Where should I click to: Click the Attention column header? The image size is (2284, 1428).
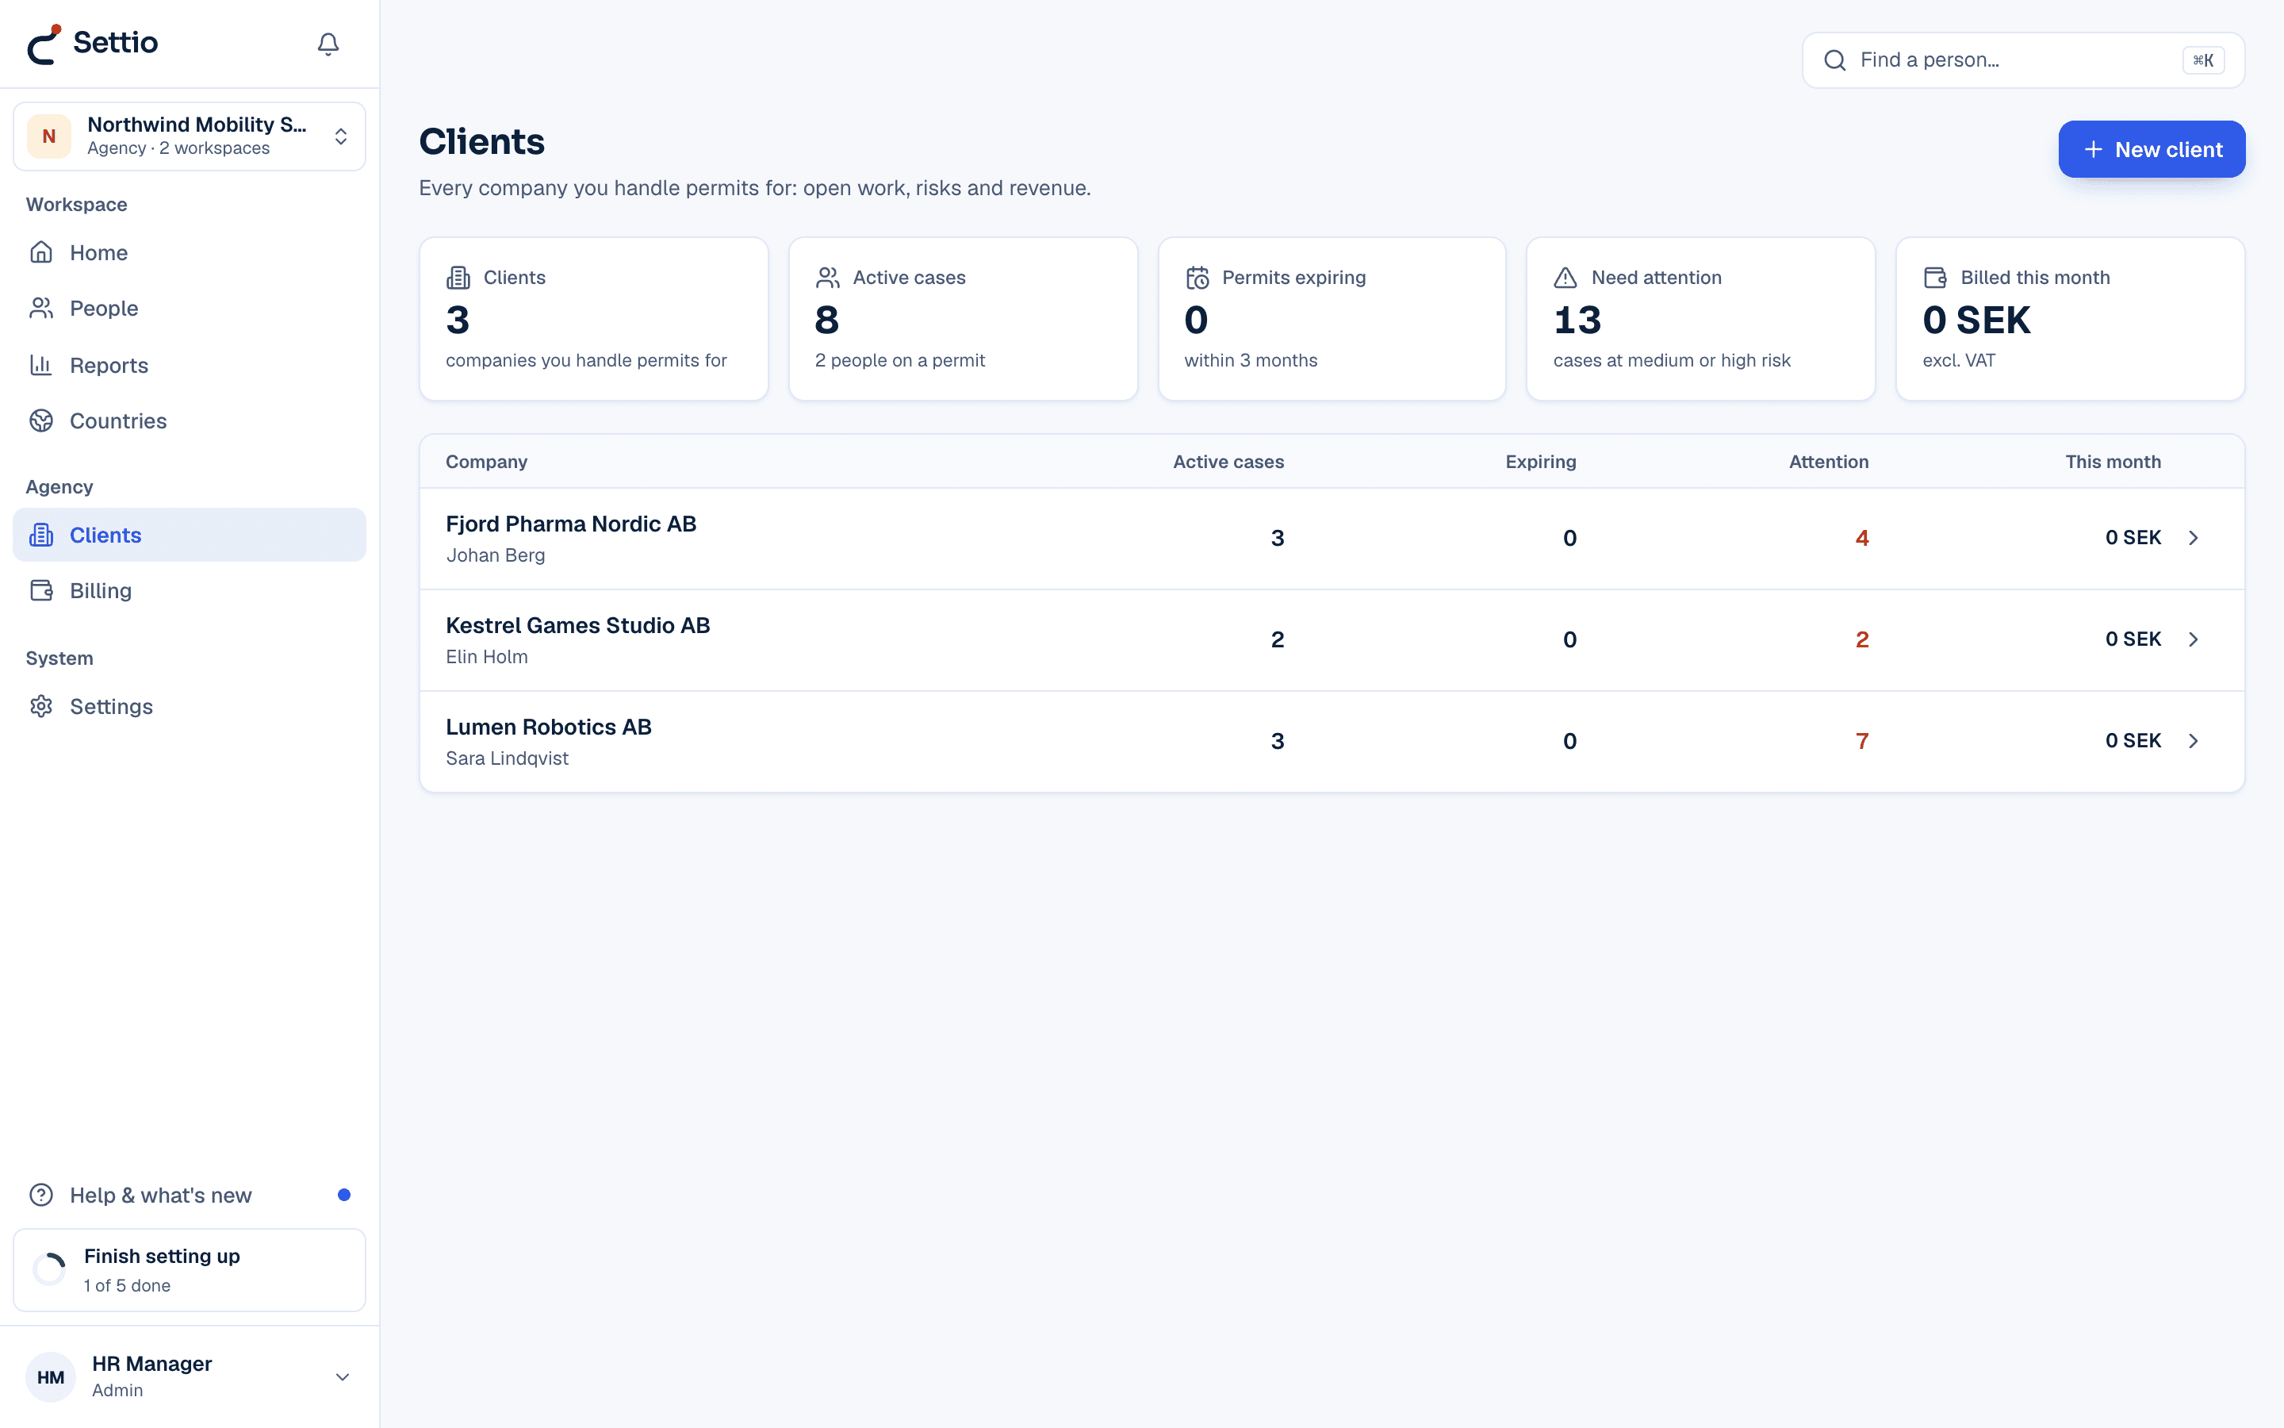point(1828,462)
